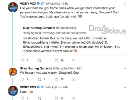Open options chevron on top Vicky Vox tweet
Image resolution: width=135 pixels, height=100 pixels.
pyautogui.click(x=125, y=4)
